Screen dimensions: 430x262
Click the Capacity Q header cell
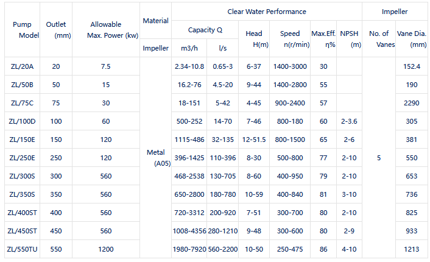[205, 29]
